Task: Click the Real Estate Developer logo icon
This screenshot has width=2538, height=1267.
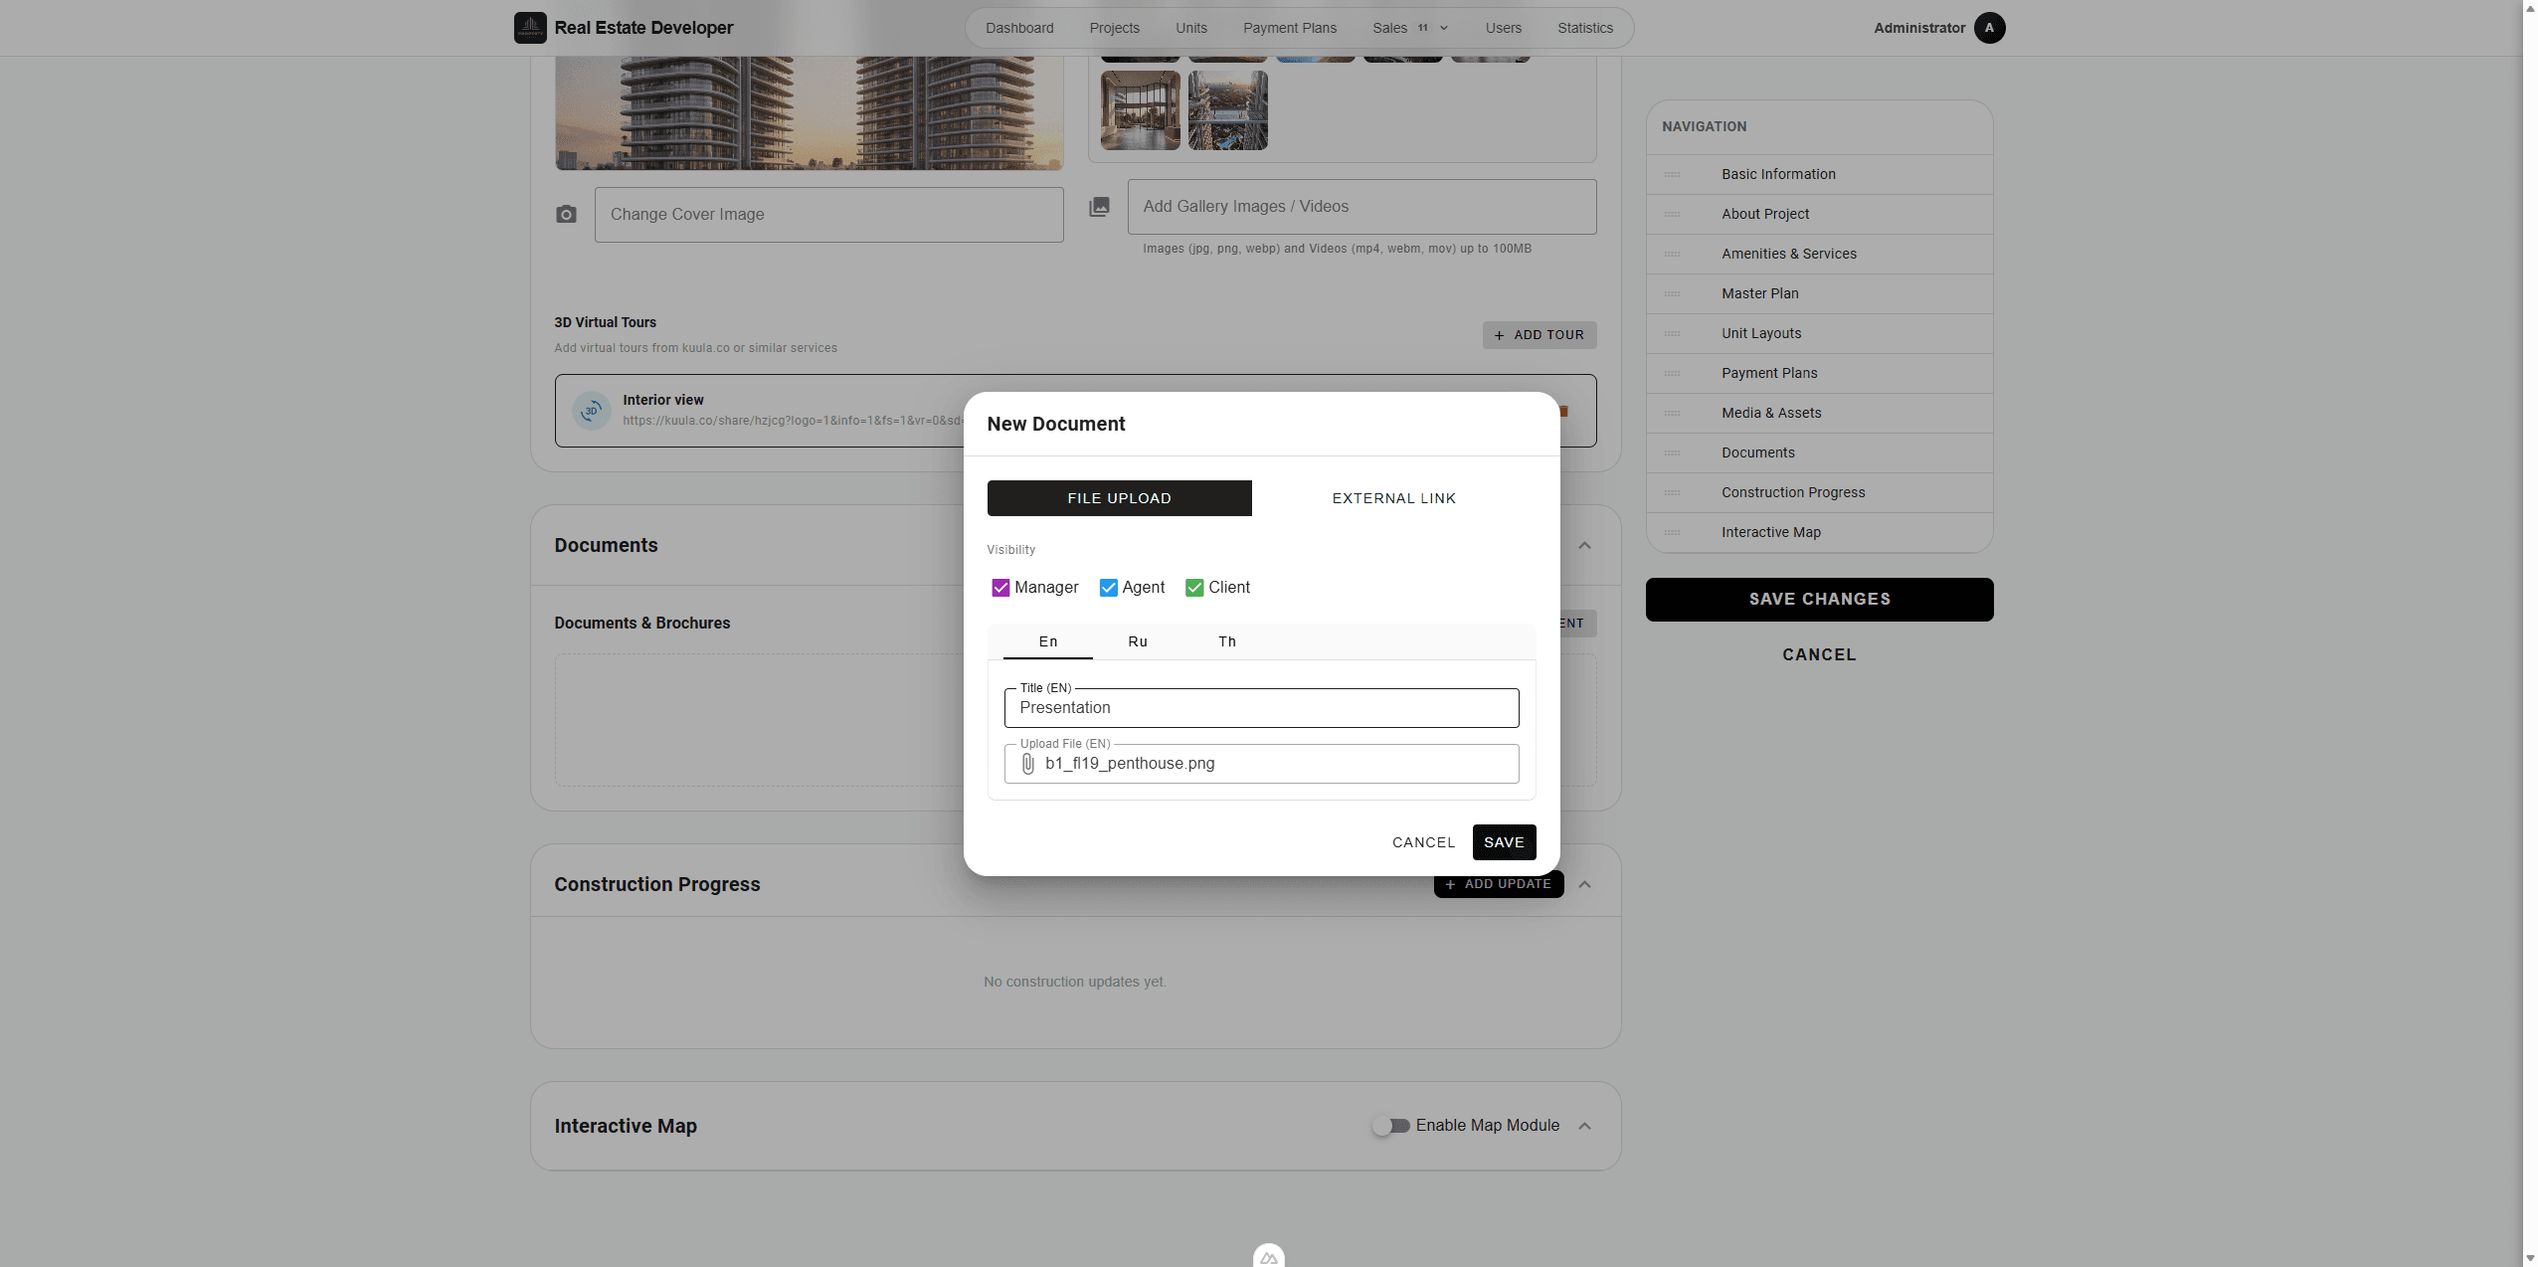Action: 530,28
